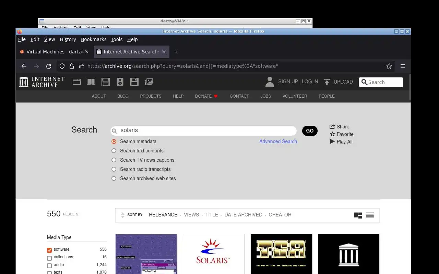Sort results by VIEWS
The image size is (439, 274).
click(x=191, y=215)
